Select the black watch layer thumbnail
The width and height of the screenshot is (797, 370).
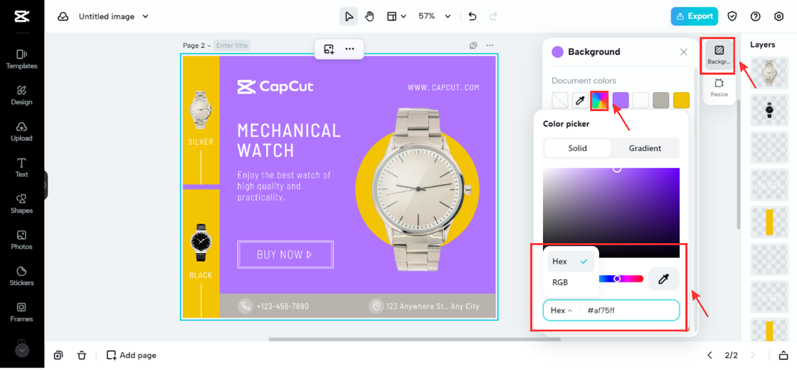pyautogui.click(x=770, y=111)
